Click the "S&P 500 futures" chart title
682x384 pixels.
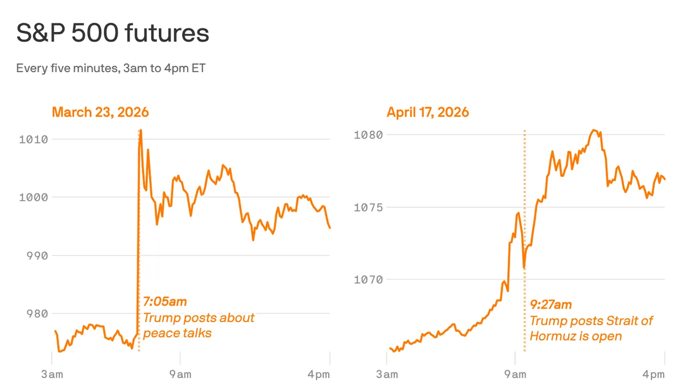click(x=112, y=34)
